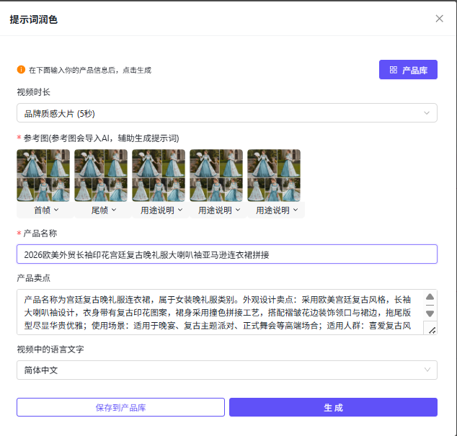The image size is (457, 436).
Task: Open 用途说明 dropdown under the fifth image
Action: (x=277, y=210)
